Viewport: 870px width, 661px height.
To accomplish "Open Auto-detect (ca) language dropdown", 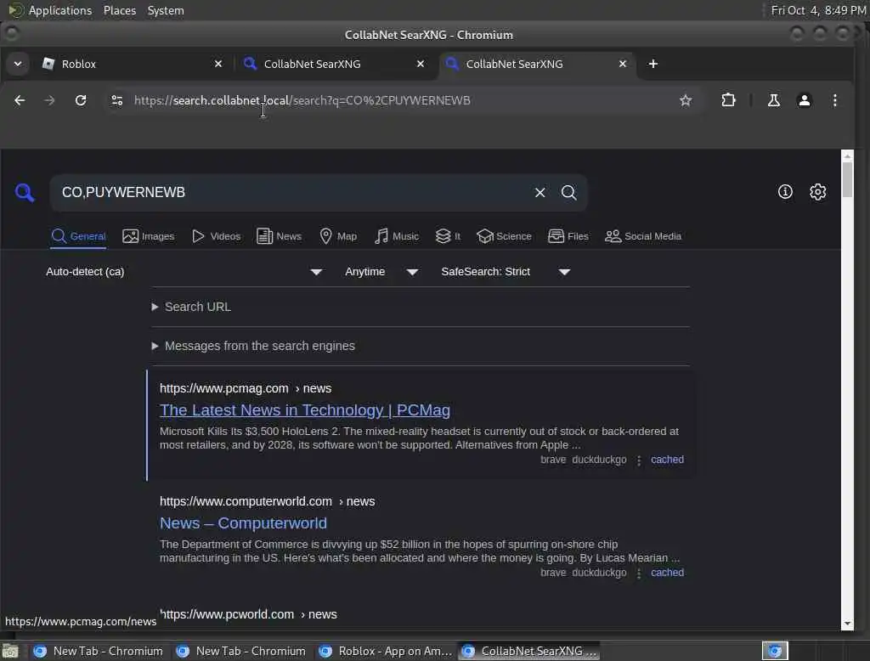I will 184,272.
